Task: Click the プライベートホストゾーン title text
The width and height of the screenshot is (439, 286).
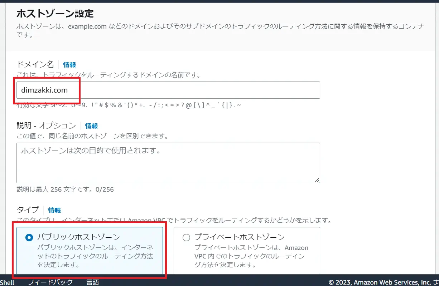Action: coord(239,237)
